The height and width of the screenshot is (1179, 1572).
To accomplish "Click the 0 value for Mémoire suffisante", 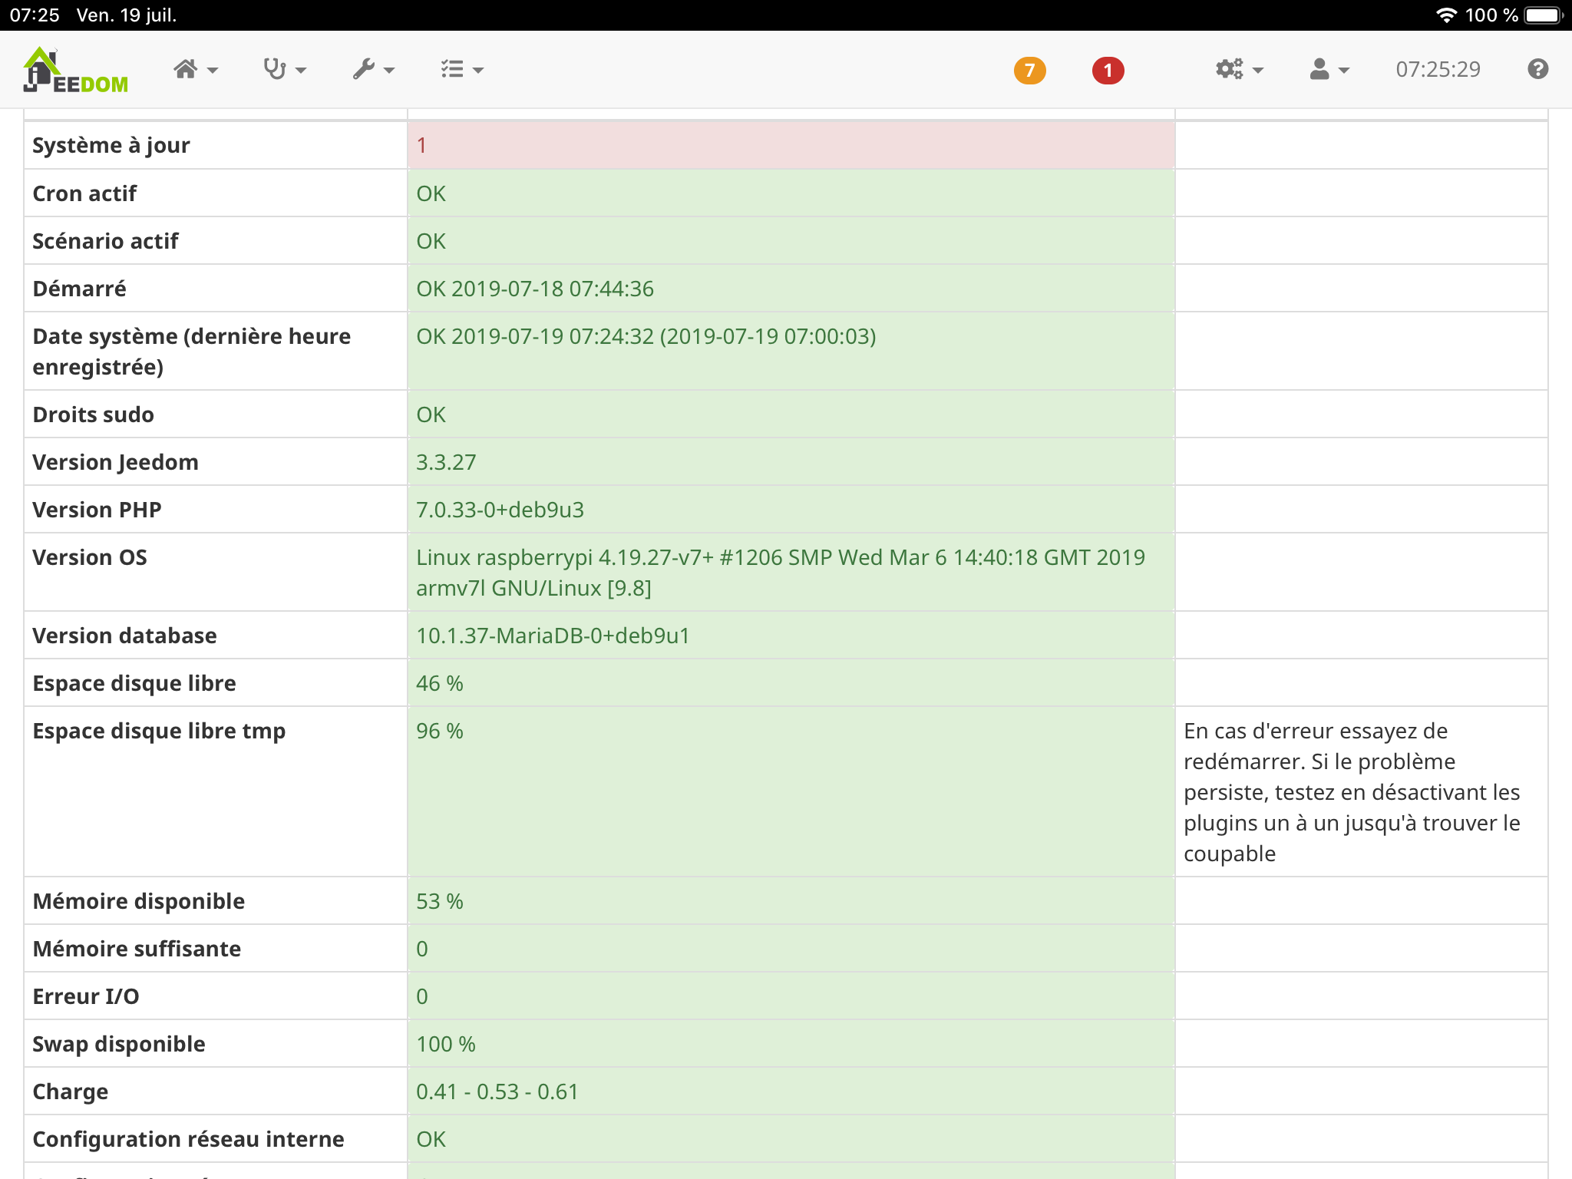I will tap(422, 949).
